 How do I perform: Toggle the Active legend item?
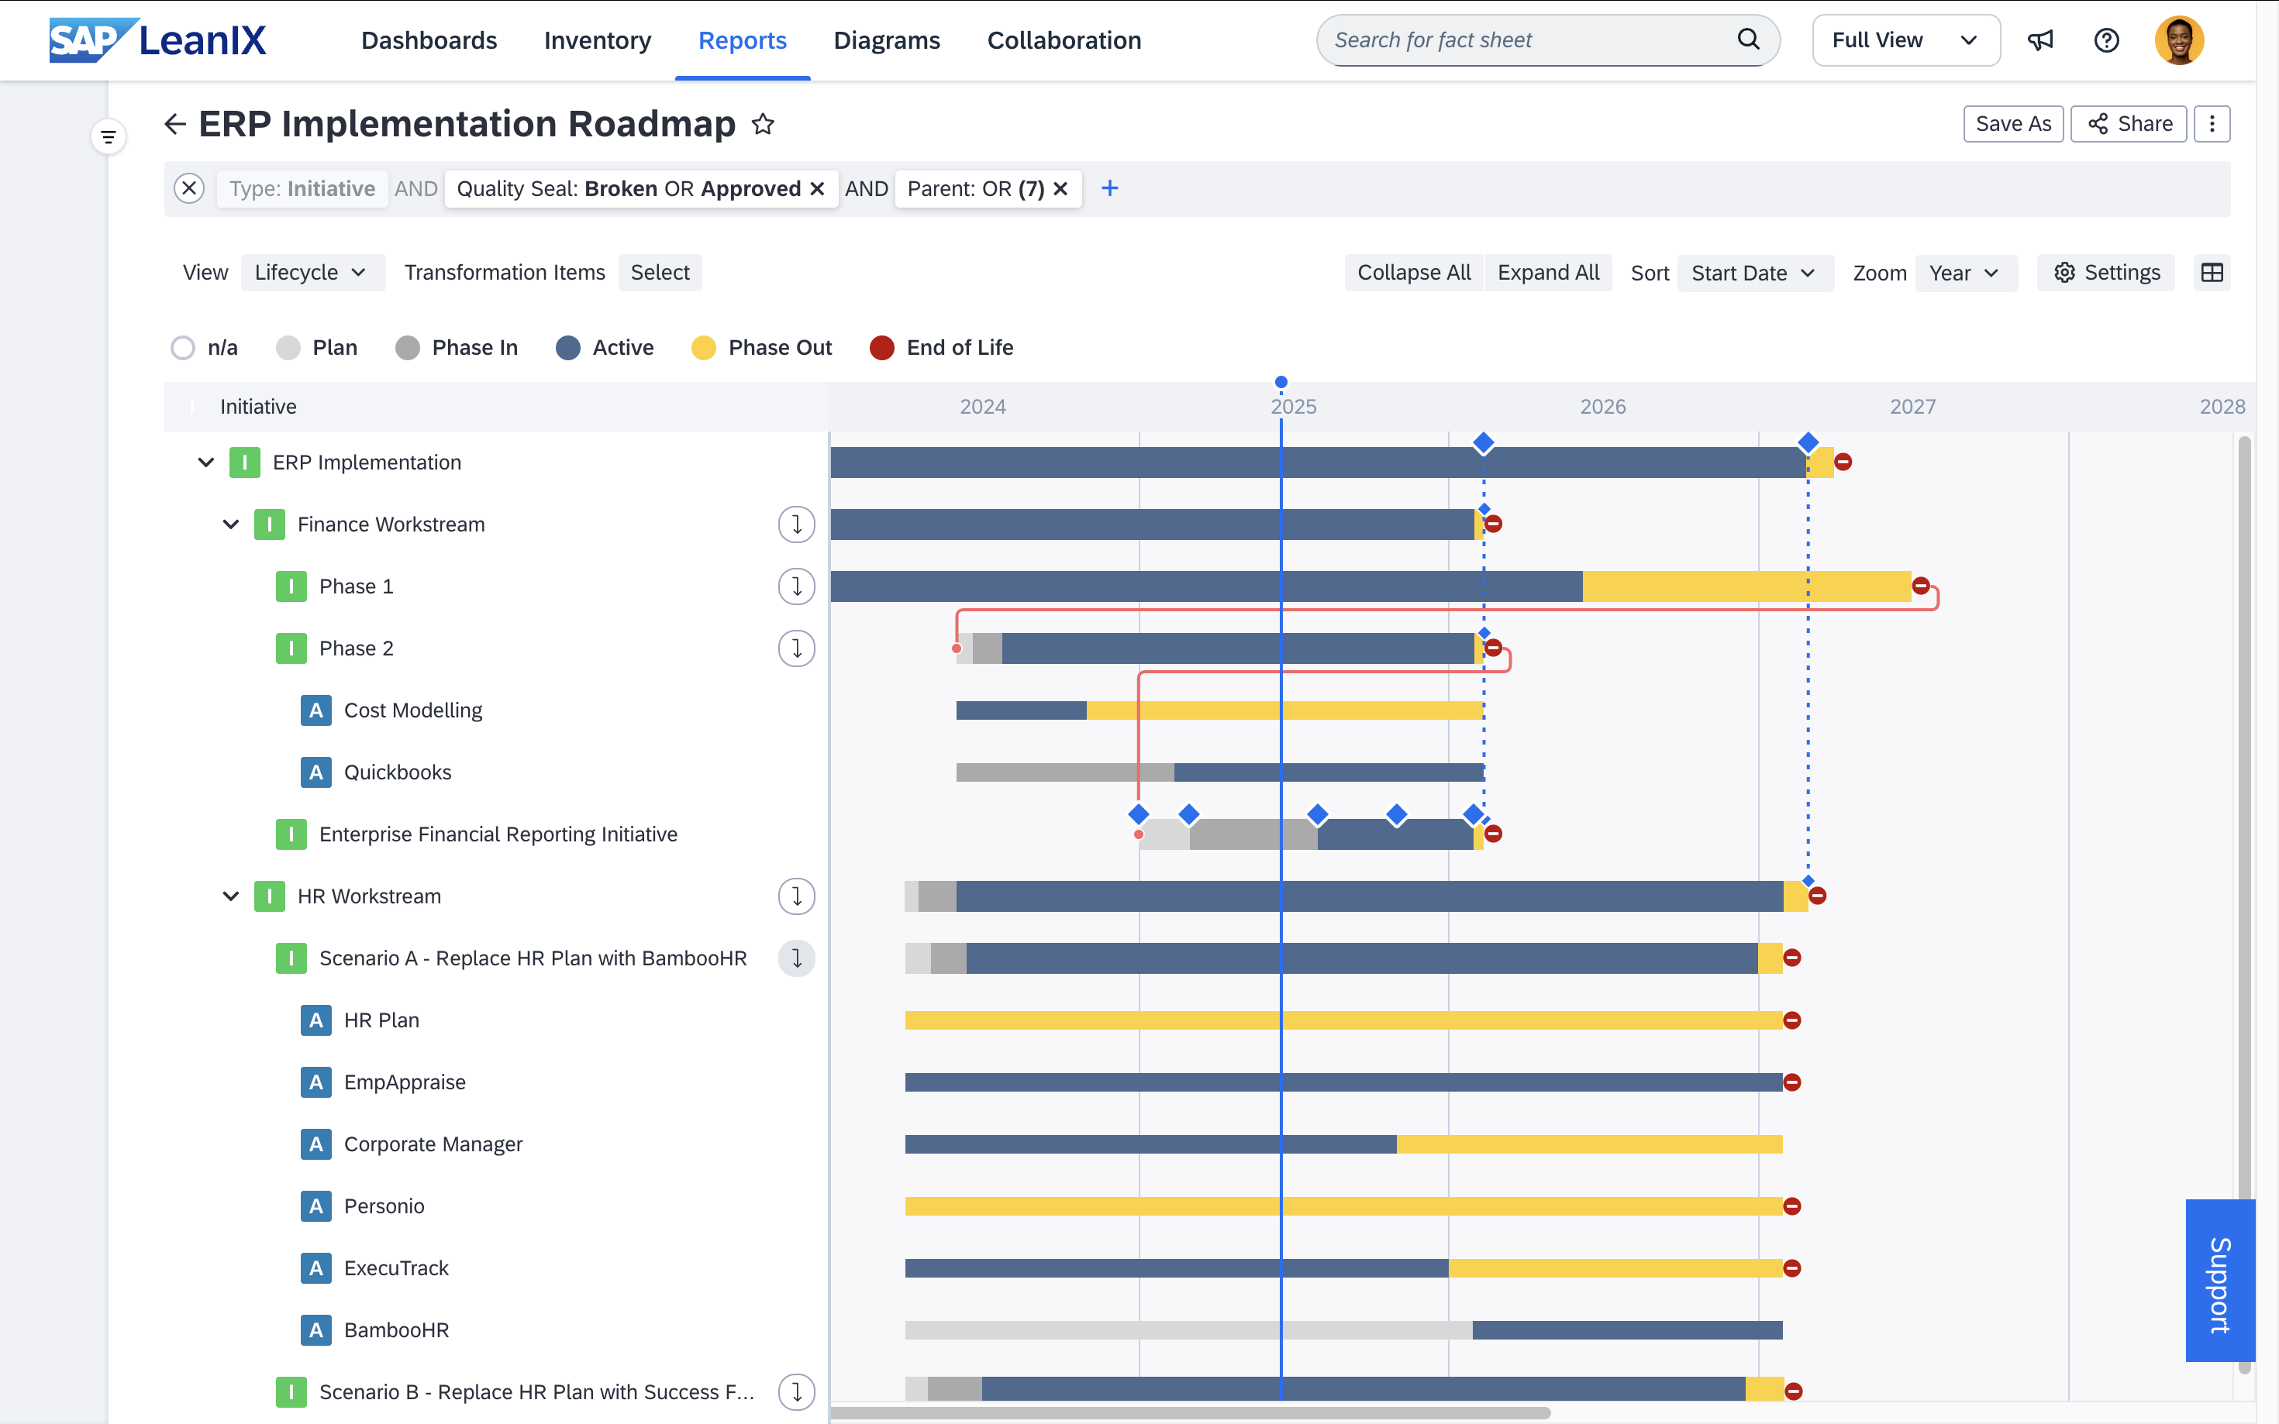(605, 348)
